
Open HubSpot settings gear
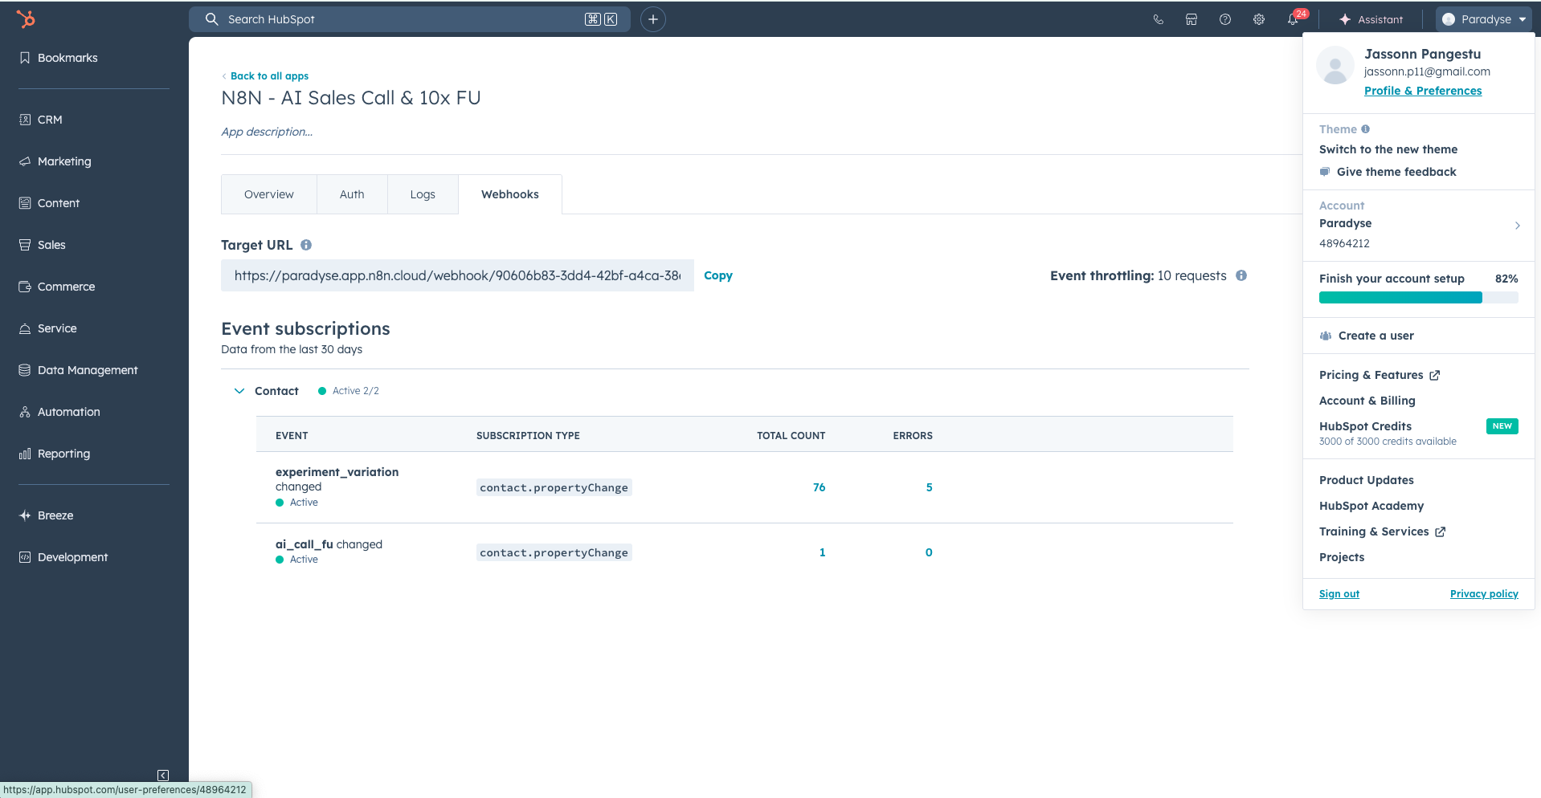click(1259, 19)
